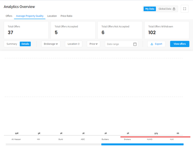Select the Summary view toggle
Screen dimensions: 193x149
[12, 44]
